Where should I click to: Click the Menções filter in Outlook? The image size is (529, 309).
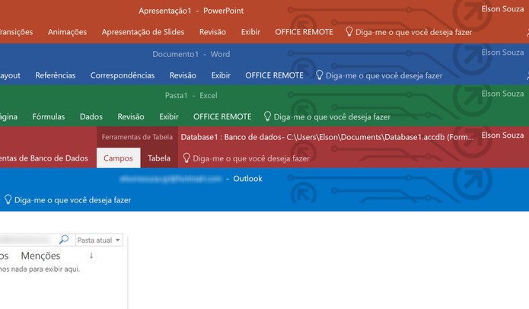[40, 256]
